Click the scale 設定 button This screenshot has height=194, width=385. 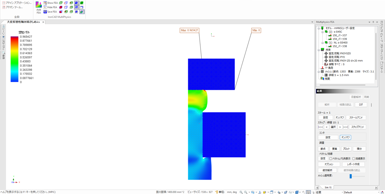[x=326, y=117]
